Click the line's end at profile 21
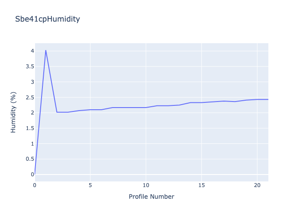 (x=268, y=99)
